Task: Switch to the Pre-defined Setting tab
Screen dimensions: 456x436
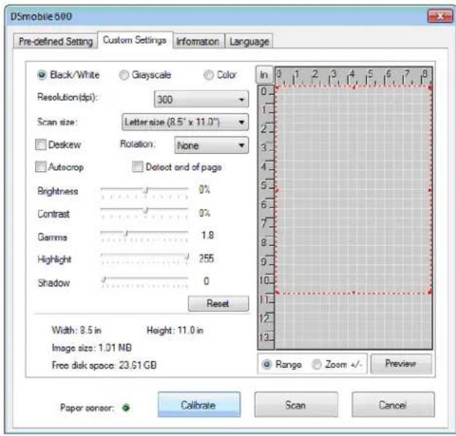Action: pos(56,41)
